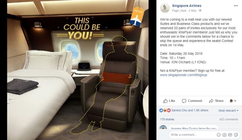The image size is (242, 140).
Task: View the 402 comments link
Action: point(229,119)
